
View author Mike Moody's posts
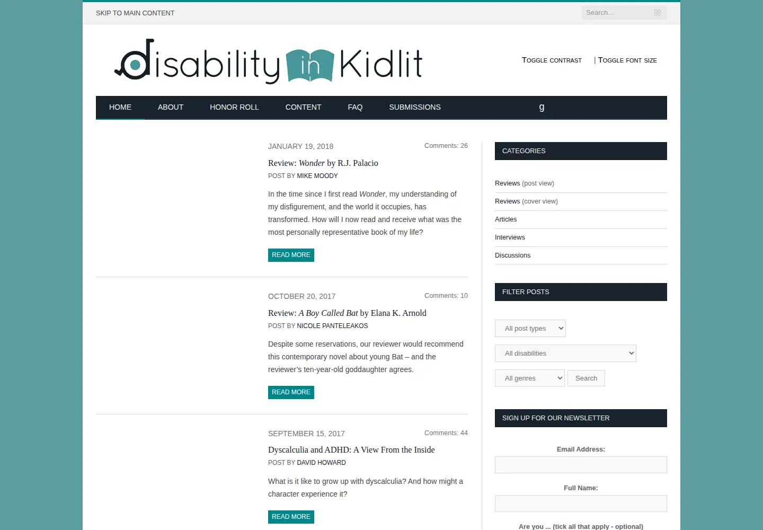317,176
